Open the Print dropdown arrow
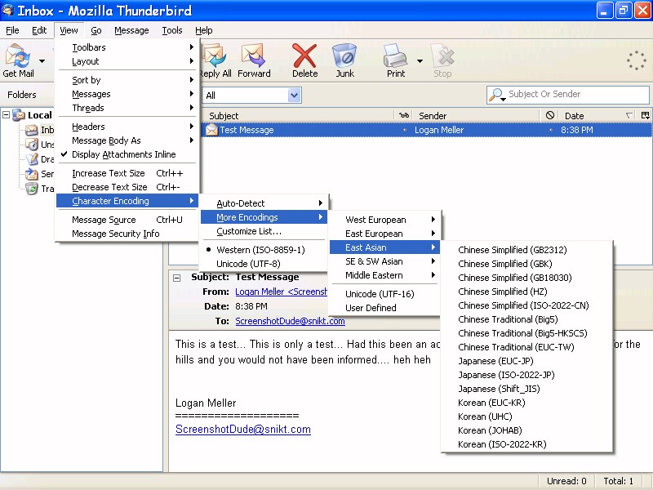This screenshot has width=653, height=490. coord(420,61)
